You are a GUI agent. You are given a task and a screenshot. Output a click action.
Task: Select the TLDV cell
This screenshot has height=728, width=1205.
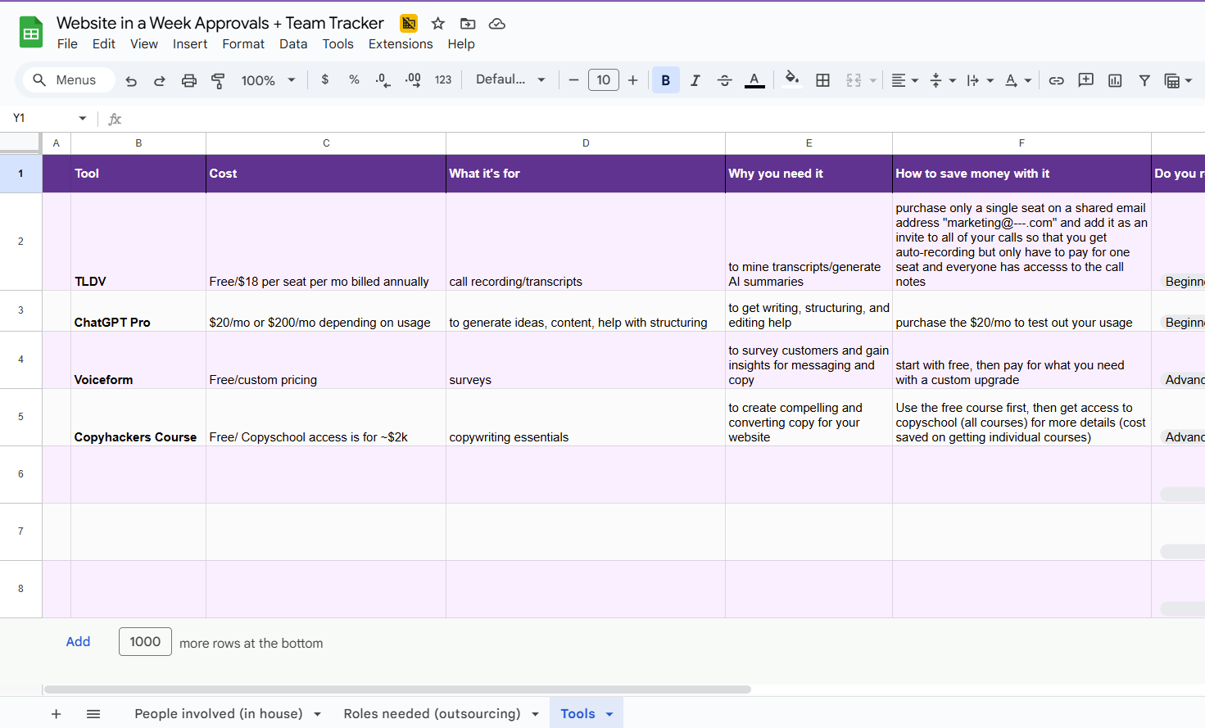point(138,242)
